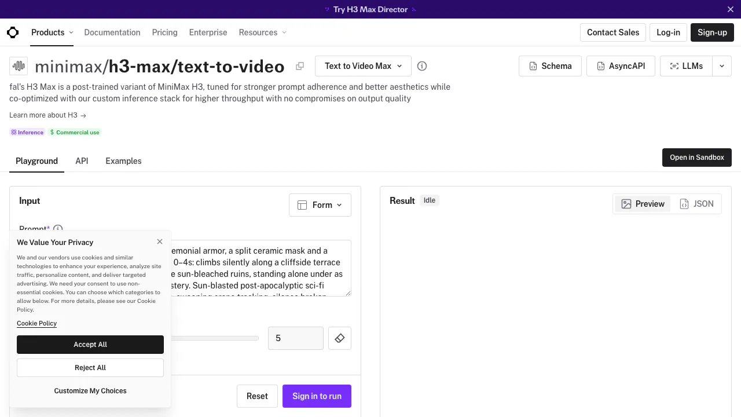The height and width of the screenshot is (417, 741).
Task: Go to Documentation
Action: coord(112,32)
